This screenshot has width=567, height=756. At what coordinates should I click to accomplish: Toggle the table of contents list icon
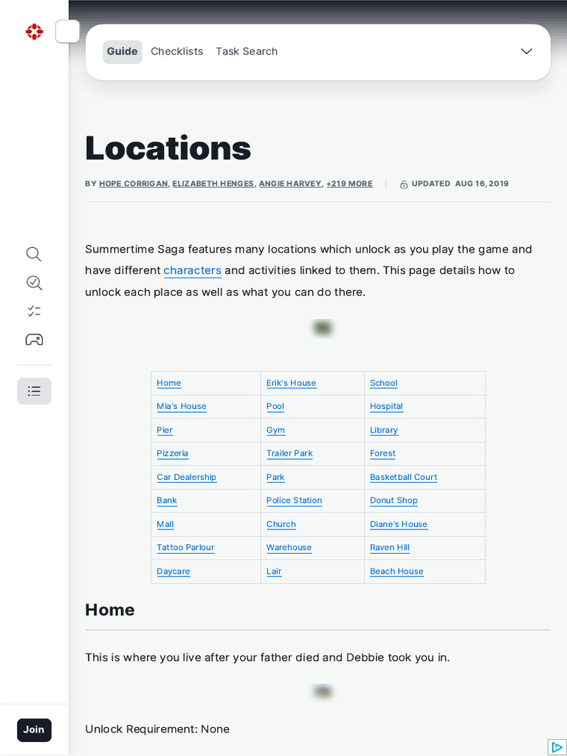pos(34,391)
